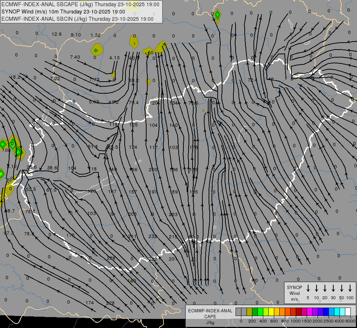Select the white swatch in the CAPE legend
The width and height of the screenshot is (357, 328).
pyautogui.click(x=348, y=312)
